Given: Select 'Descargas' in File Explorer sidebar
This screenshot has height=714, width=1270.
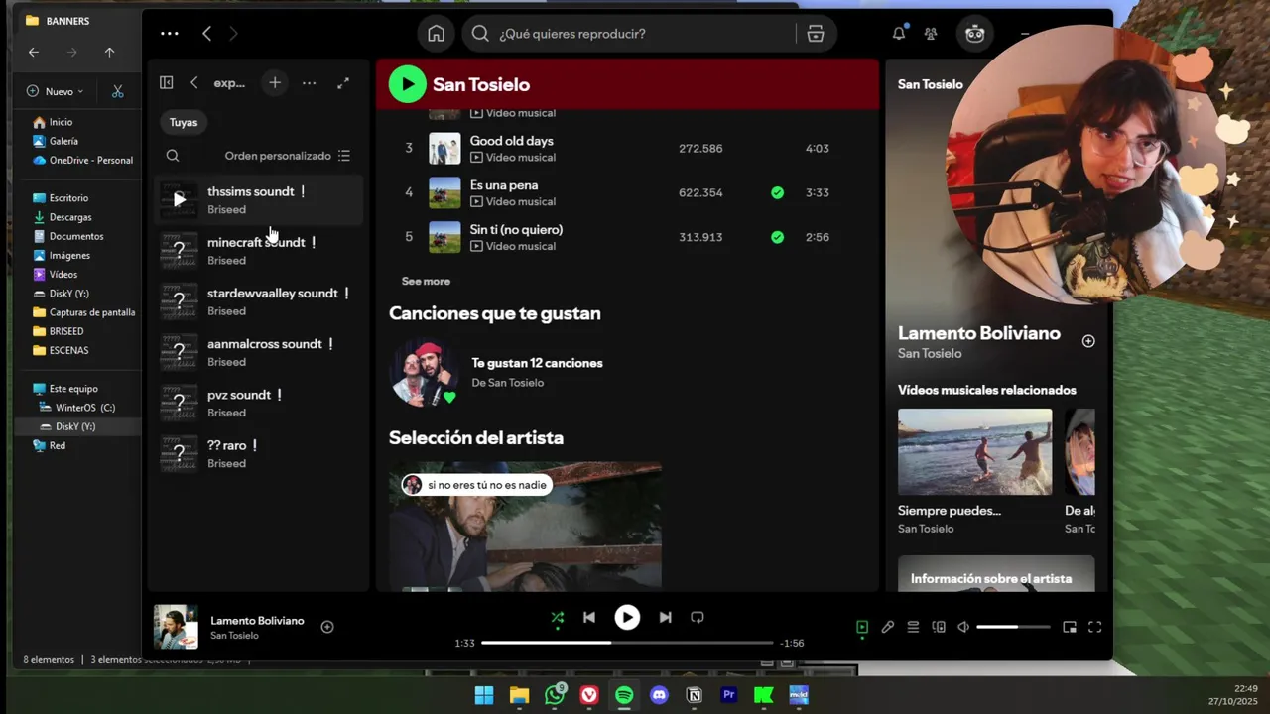Looking at the screenshot, I should pos(70,217).
